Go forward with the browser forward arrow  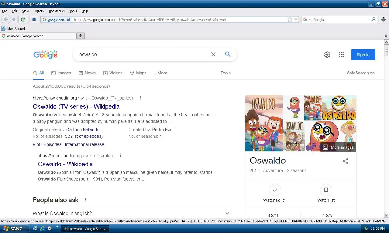[14, 19]
